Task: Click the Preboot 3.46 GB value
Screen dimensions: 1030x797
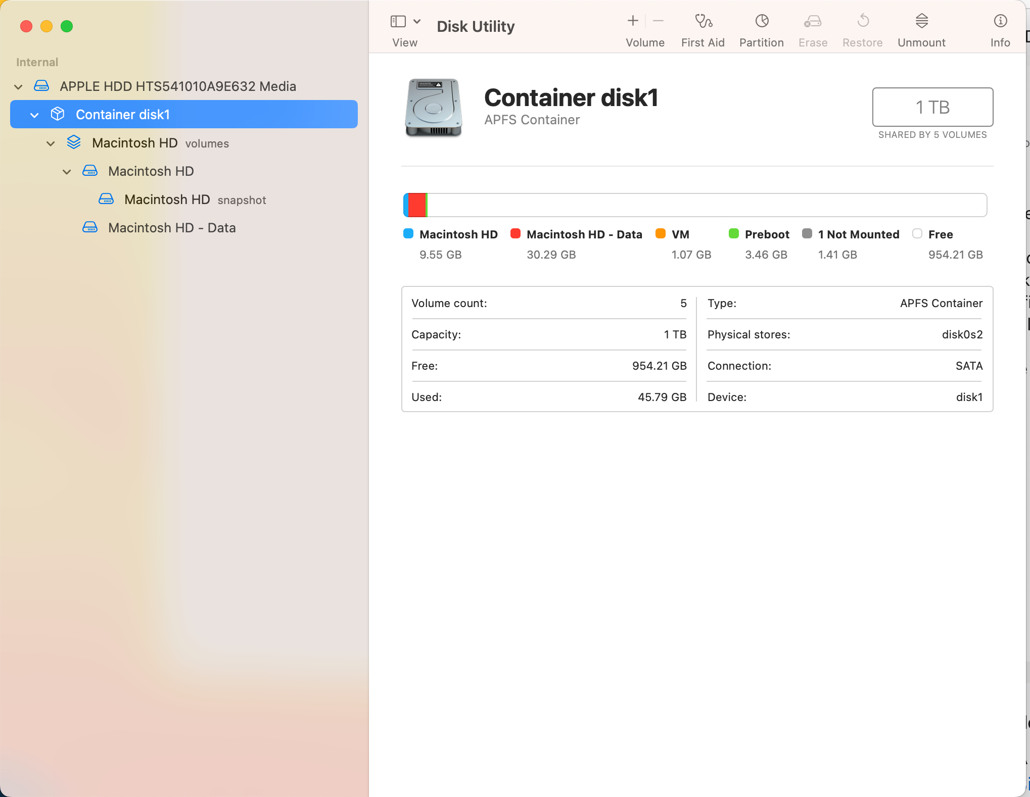Action: coord(766,255)
